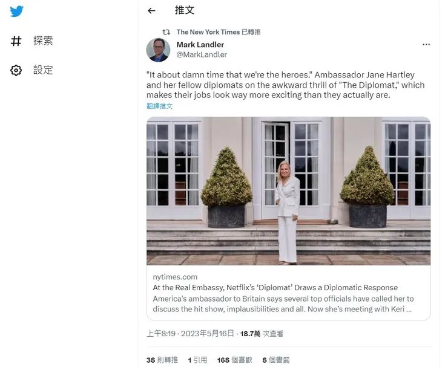
Task: View the 1 引用 quotes list
Action: coord(197,360)
